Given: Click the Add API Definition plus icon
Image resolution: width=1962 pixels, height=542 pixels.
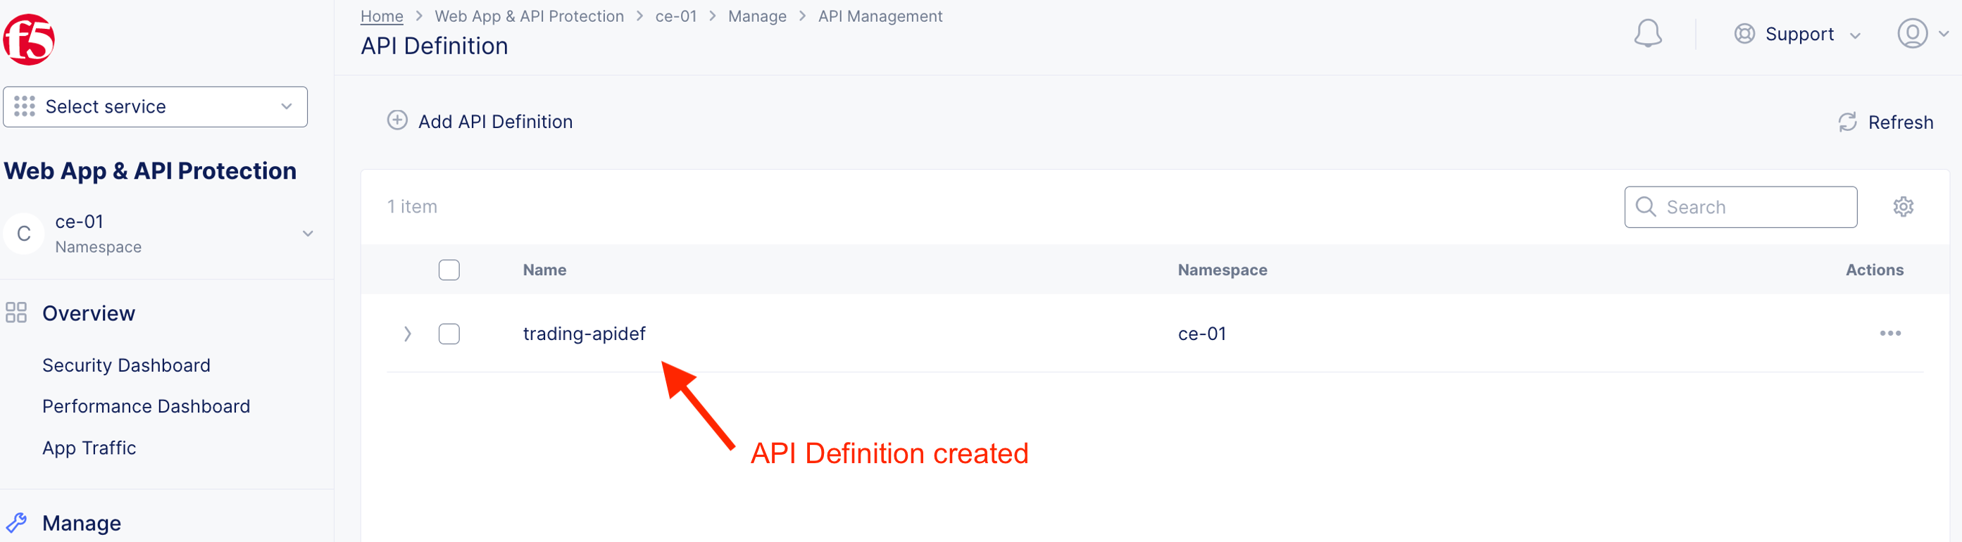Looking at the screenshot, I should click(x=396, y=121).
